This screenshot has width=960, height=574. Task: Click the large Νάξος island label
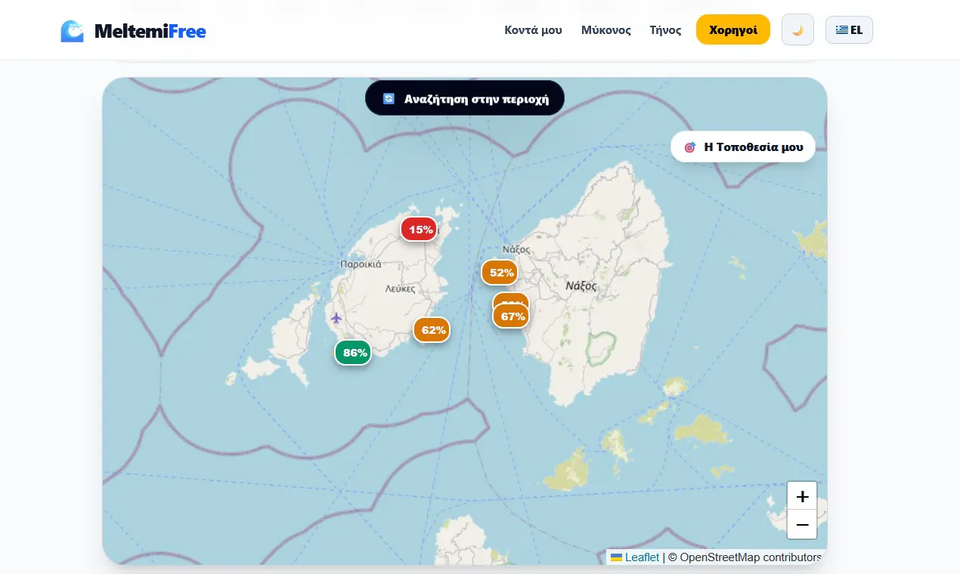(x=581, y=286)
